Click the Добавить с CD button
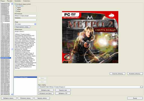 pos(63,93)
